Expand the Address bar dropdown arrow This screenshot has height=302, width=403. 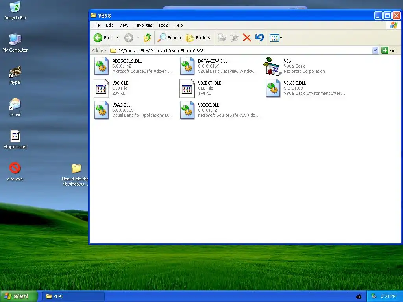tap(375, 50)
